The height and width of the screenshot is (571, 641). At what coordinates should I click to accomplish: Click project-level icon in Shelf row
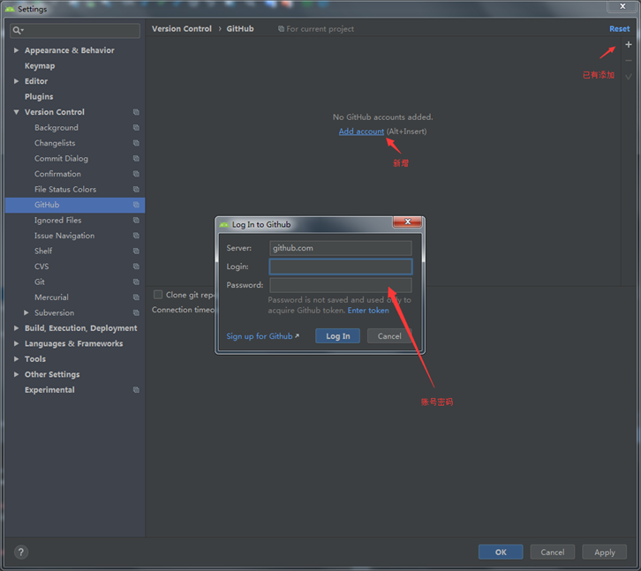136,251
